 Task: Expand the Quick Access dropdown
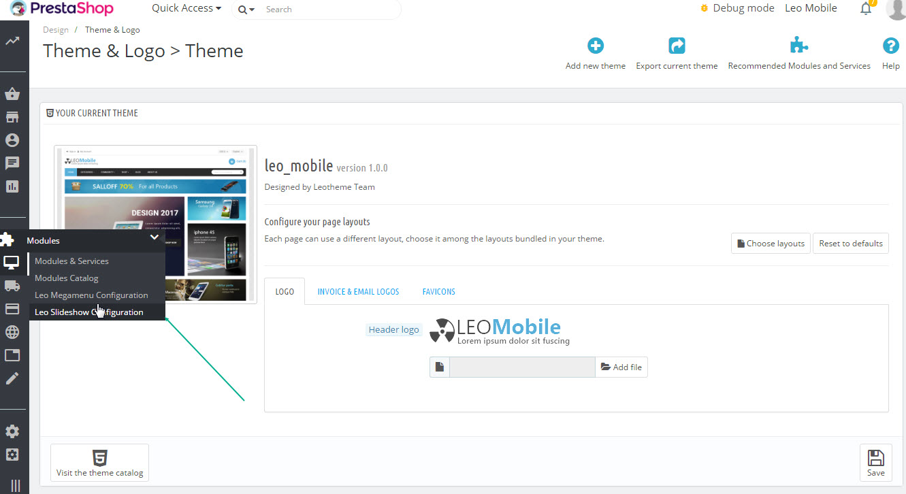click(187, 8)
